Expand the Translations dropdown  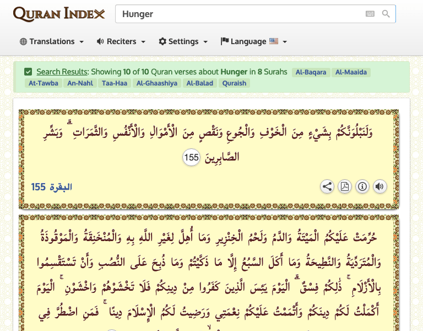tap(52, 41)
